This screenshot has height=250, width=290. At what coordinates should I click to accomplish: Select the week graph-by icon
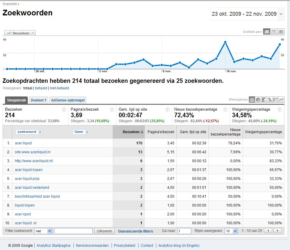(274, 32)
